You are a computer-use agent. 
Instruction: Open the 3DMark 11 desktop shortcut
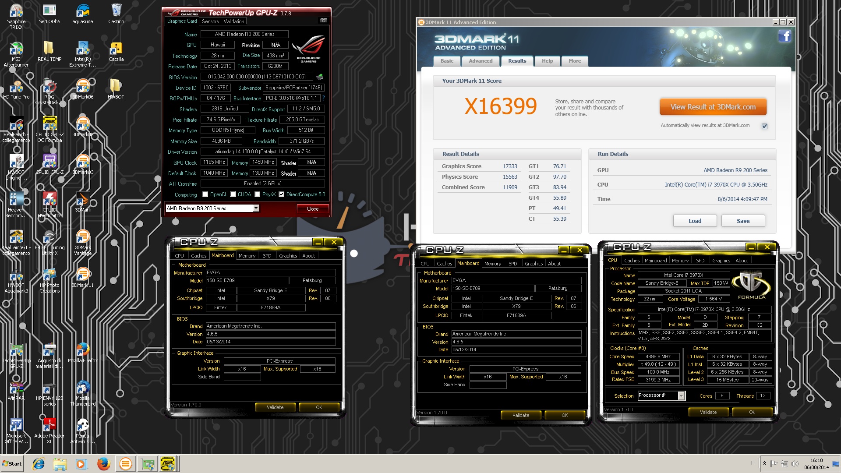tap(83, 278)
